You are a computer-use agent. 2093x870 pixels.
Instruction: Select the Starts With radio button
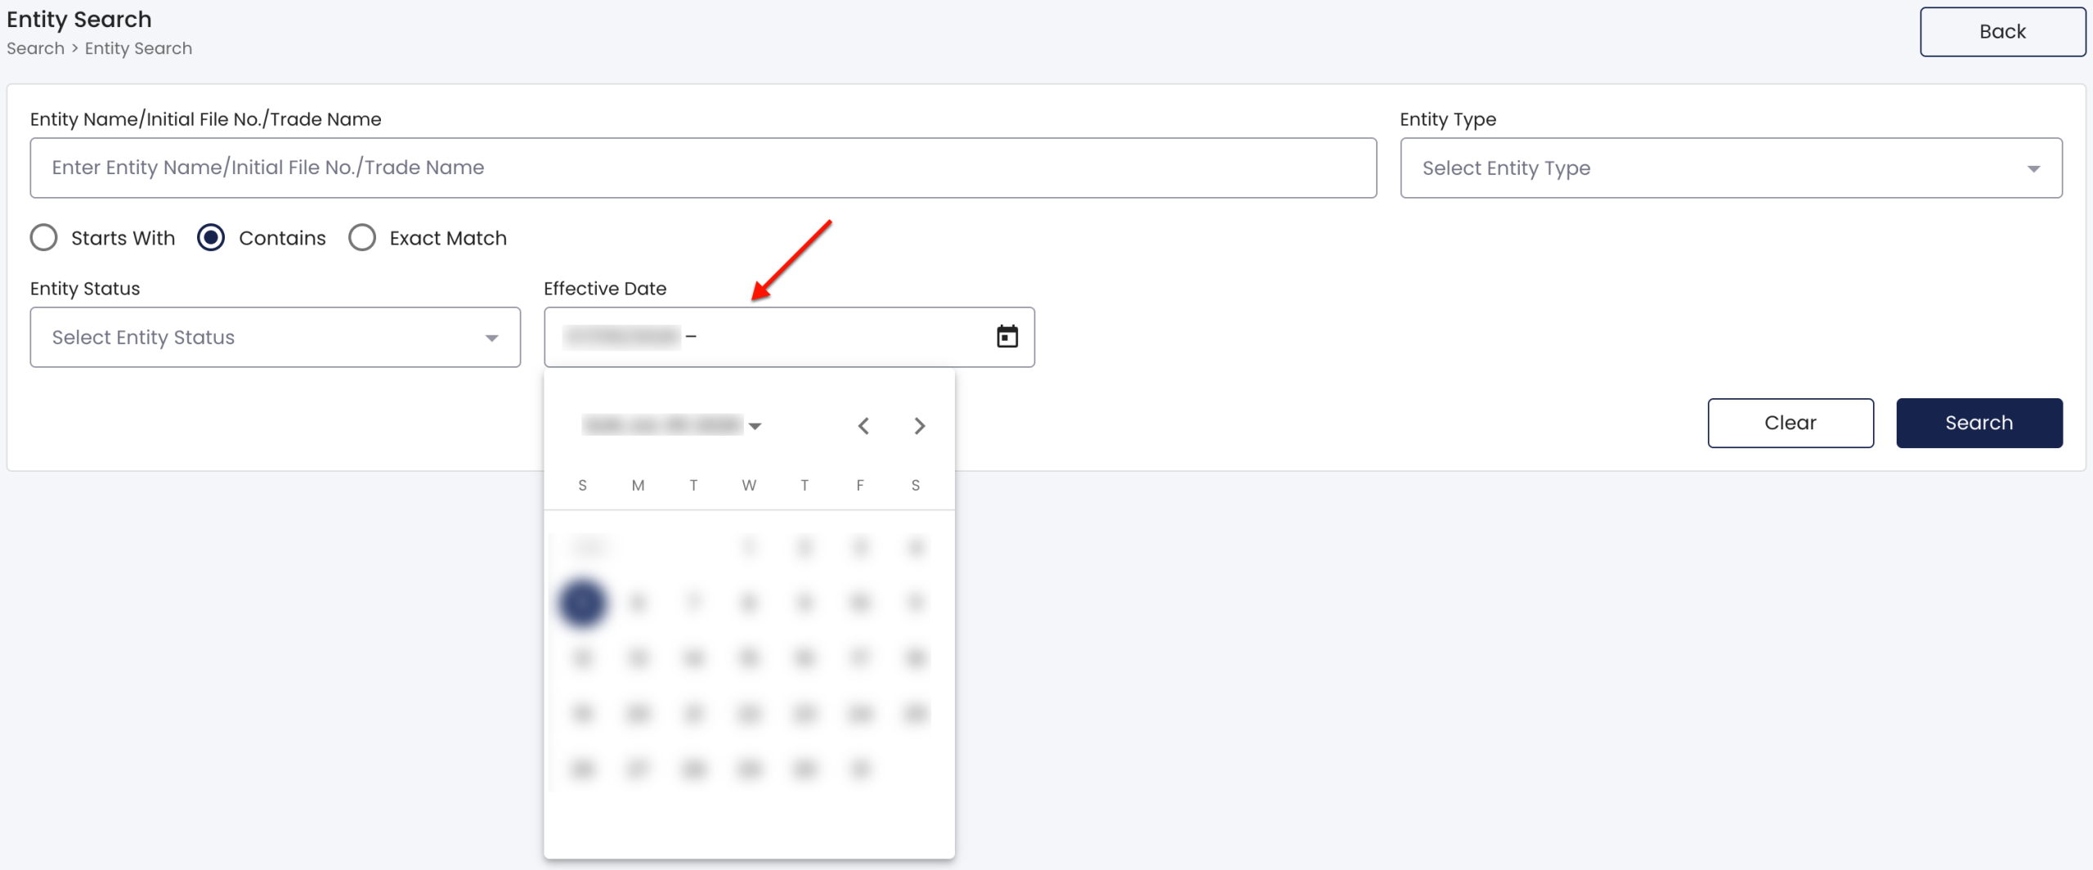(x=44, y=238)
